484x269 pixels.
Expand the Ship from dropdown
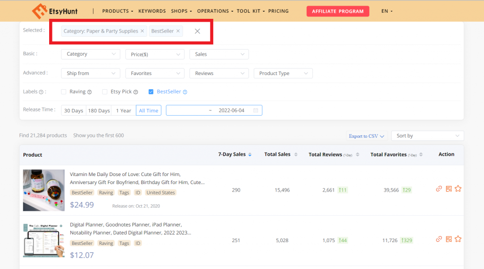[90, 74]
